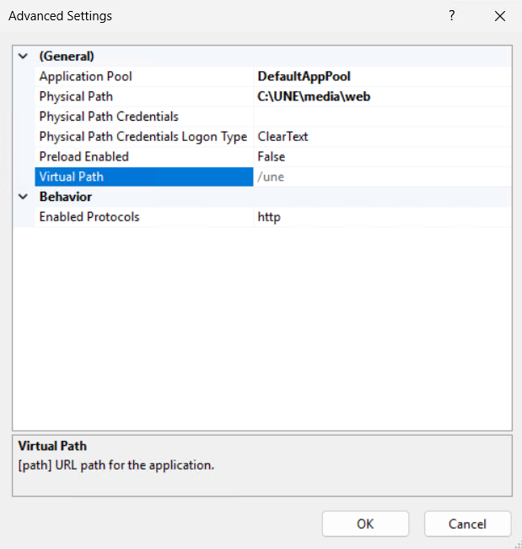Image resolution: width=522 pixels, height=549 pixels.
Task: Select the Preload Enabled property label
Action: click(x=83, y=156)
